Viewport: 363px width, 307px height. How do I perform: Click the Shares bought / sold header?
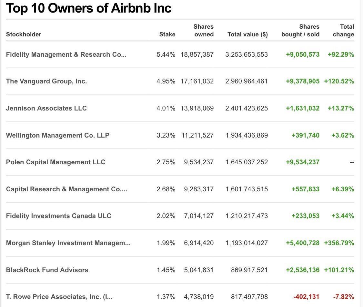300,31
